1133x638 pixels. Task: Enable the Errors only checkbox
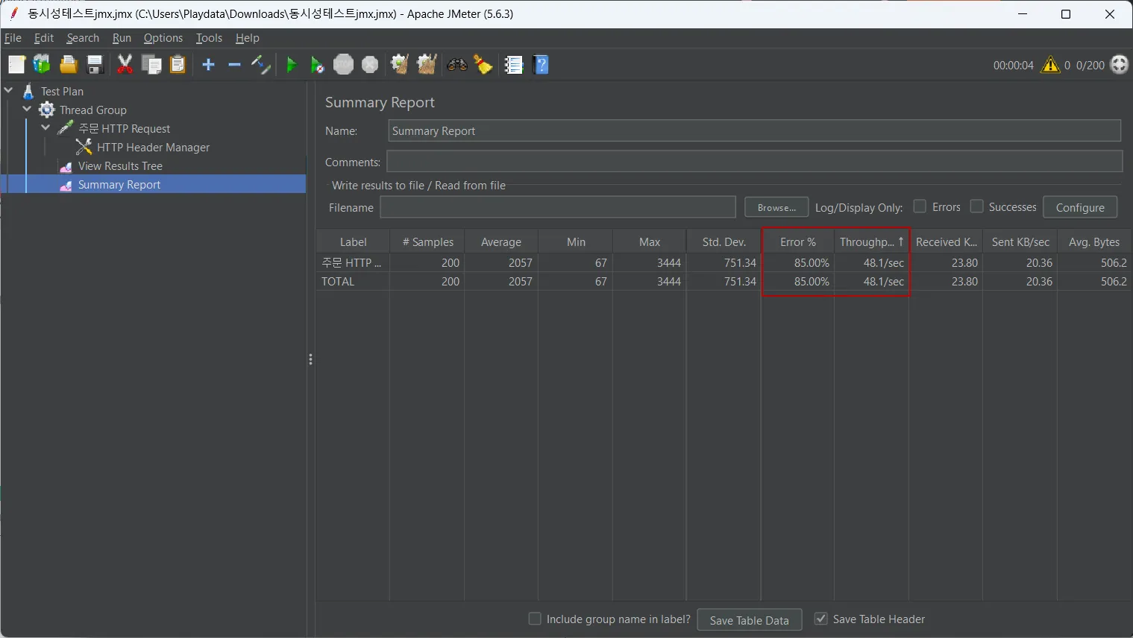[920, 206]
